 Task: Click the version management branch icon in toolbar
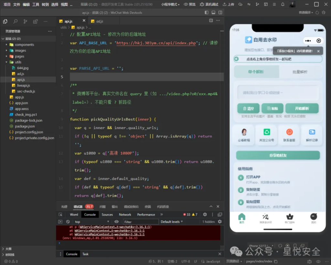click(257, 4)
